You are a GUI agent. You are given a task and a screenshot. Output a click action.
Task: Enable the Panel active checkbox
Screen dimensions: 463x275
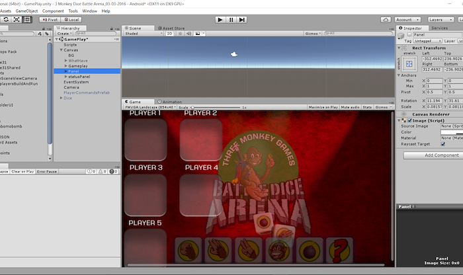(409, 34)
